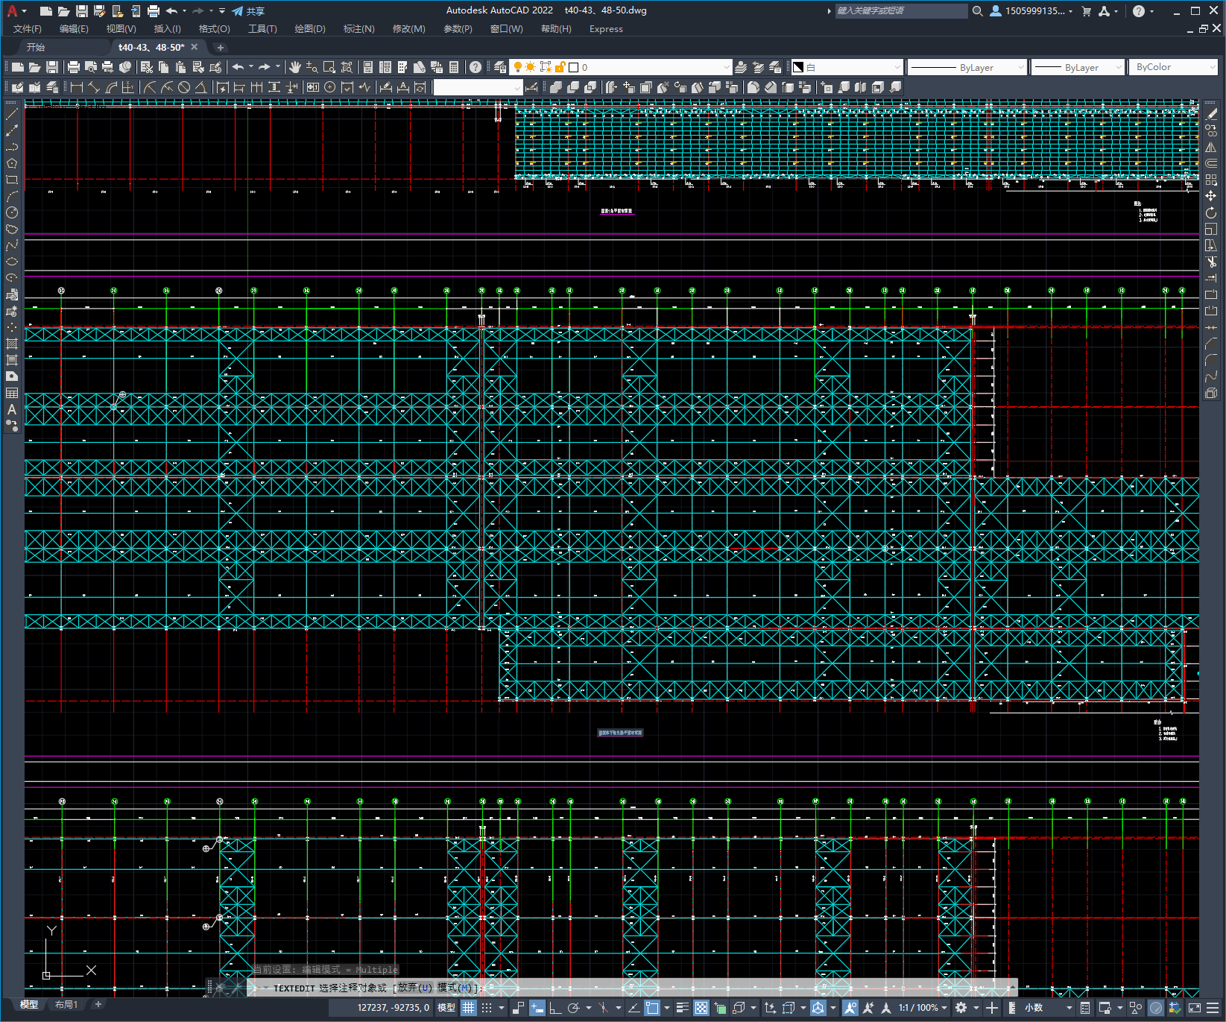This screenshot has width=1226, height=1022.
Task: Close the t40-43、48-50 drawing tab
Action: click(x=195, y=47)
